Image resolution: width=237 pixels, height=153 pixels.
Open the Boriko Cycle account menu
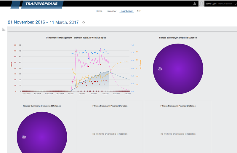coord(211,4)
